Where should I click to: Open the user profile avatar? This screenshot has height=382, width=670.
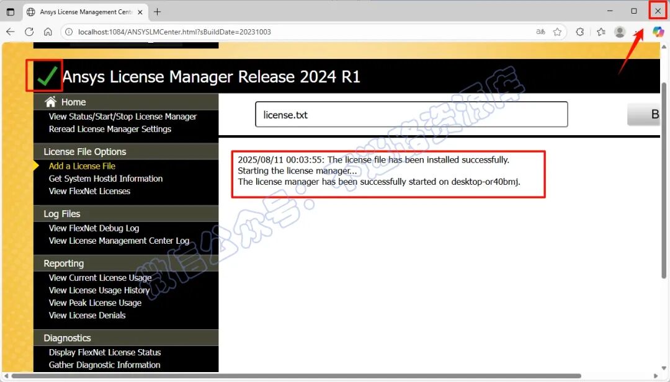point(620,32)
